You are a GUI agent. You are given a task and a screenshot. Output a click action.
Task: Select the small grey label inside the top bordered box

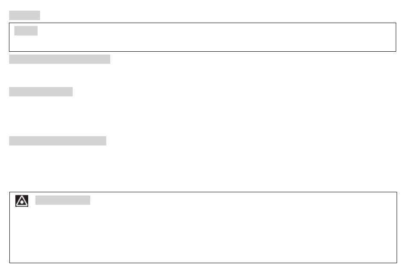coord(26,31)
